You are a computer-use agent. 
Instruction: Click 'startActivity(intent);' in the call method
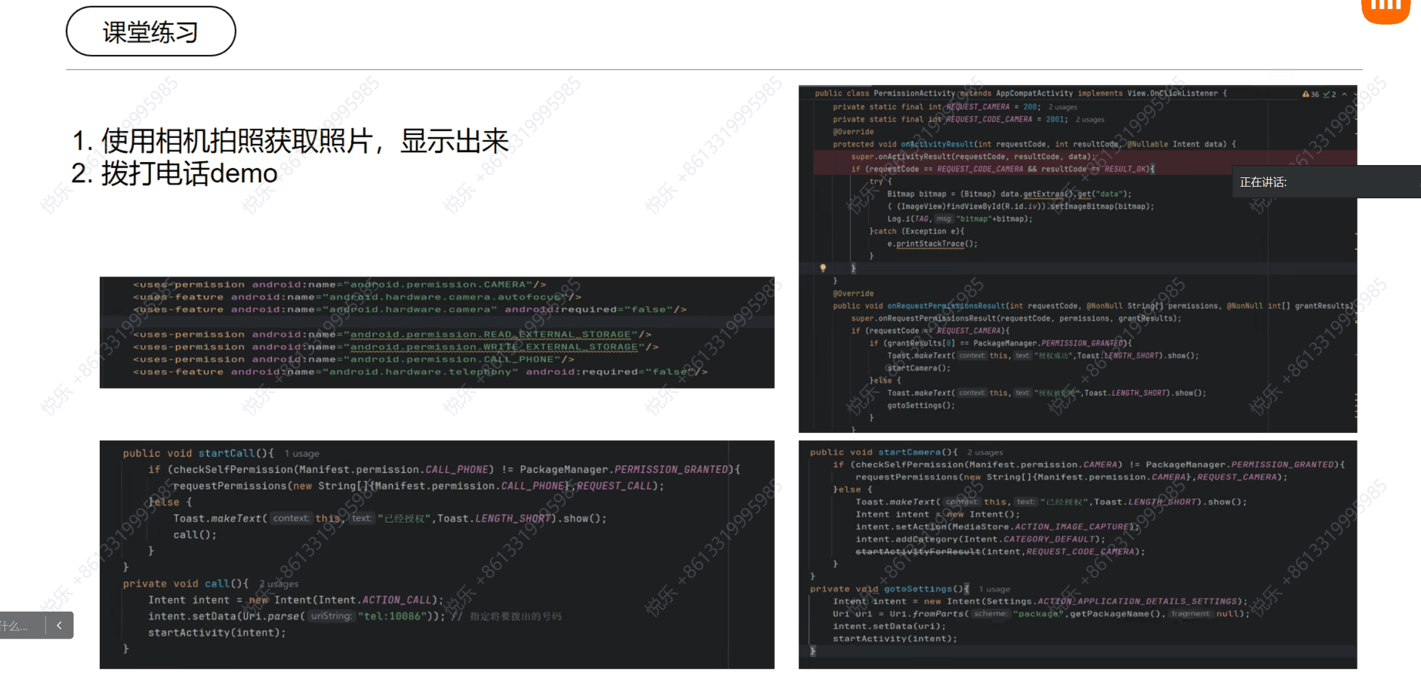point(217,632)
